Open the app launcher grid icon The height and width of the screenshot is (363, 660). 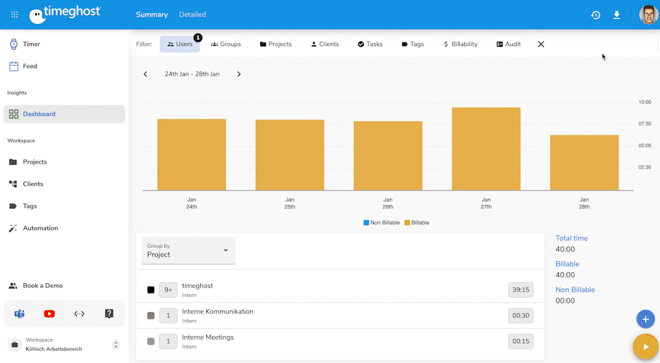point(14,14)
